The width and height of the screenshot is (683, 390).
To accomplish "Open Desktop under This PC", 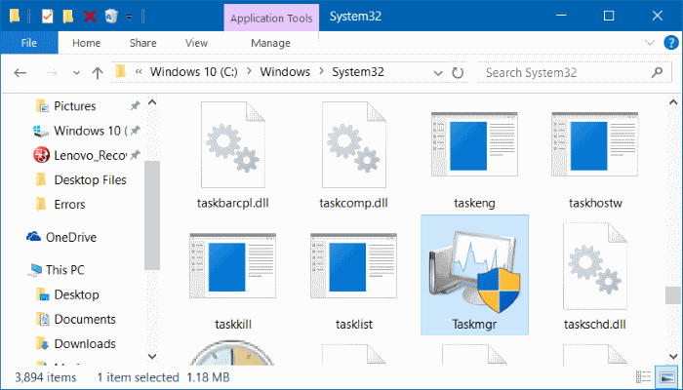I will pyautogui.click(x=76, y=294).
